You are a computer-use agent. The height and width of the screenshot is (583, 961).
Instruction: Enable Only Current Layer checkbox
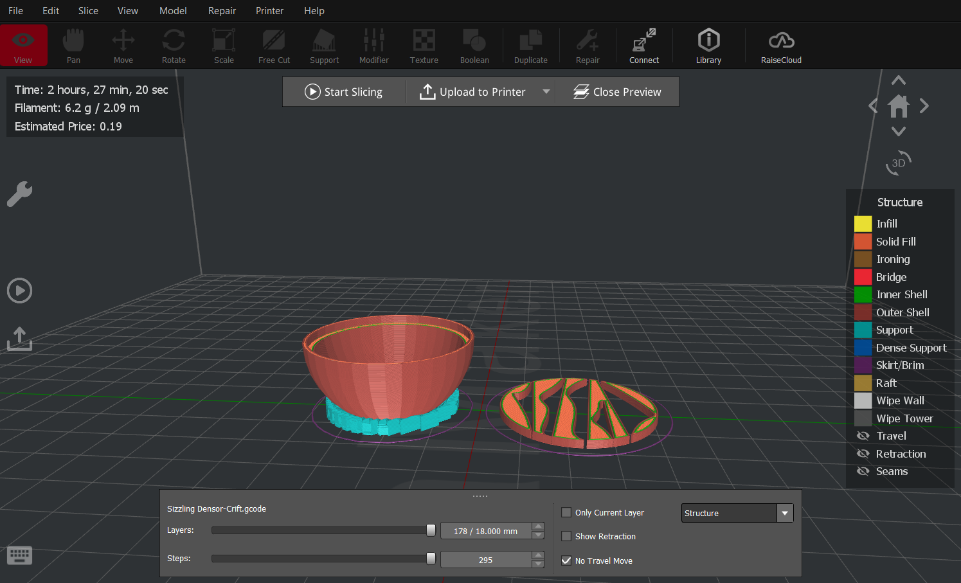tap(566, 512)
